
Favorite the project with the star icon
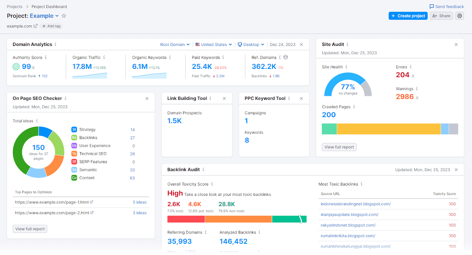[64, 16]
